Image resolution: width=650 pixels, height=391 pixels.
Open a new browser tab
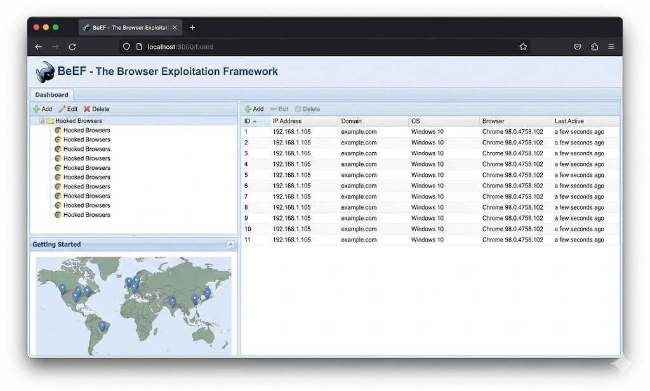click(x=192, y=27)
